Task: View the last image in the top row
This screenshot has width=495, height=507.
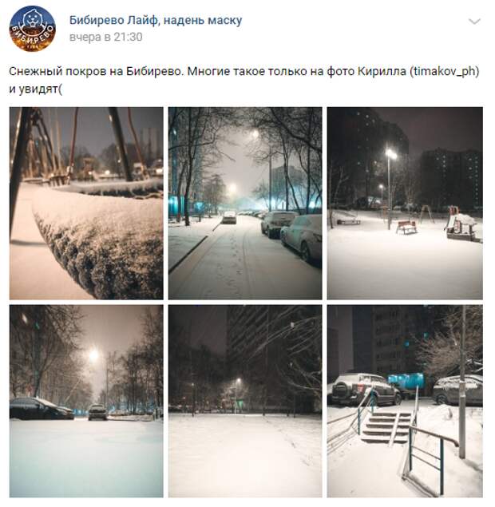Action: 405,203
